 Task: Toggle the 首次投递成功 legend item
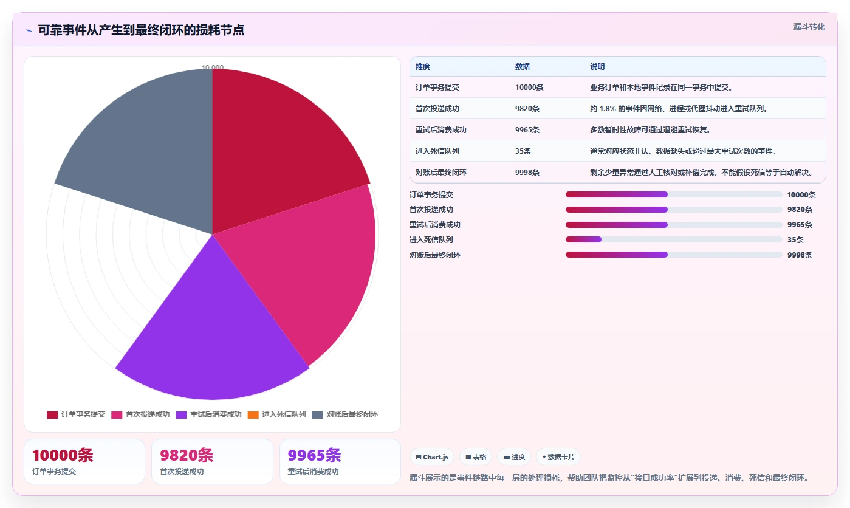coord(140,414)
